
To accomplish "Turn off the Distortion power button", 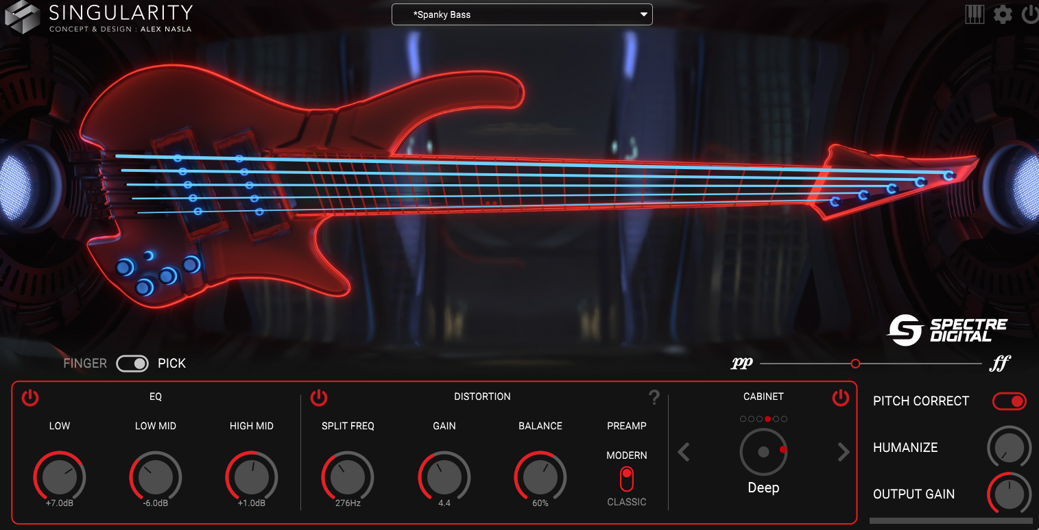I will point(319,397).
